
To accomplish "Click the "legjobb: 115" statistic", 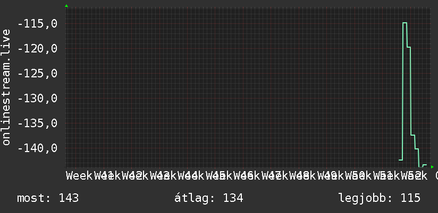I will point(380,198).
